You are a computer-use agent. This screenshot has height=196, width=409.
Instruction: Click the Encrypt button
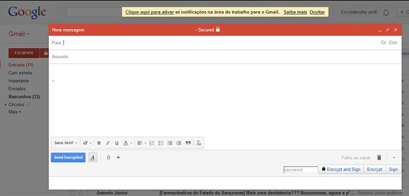[x=375, y=169]
